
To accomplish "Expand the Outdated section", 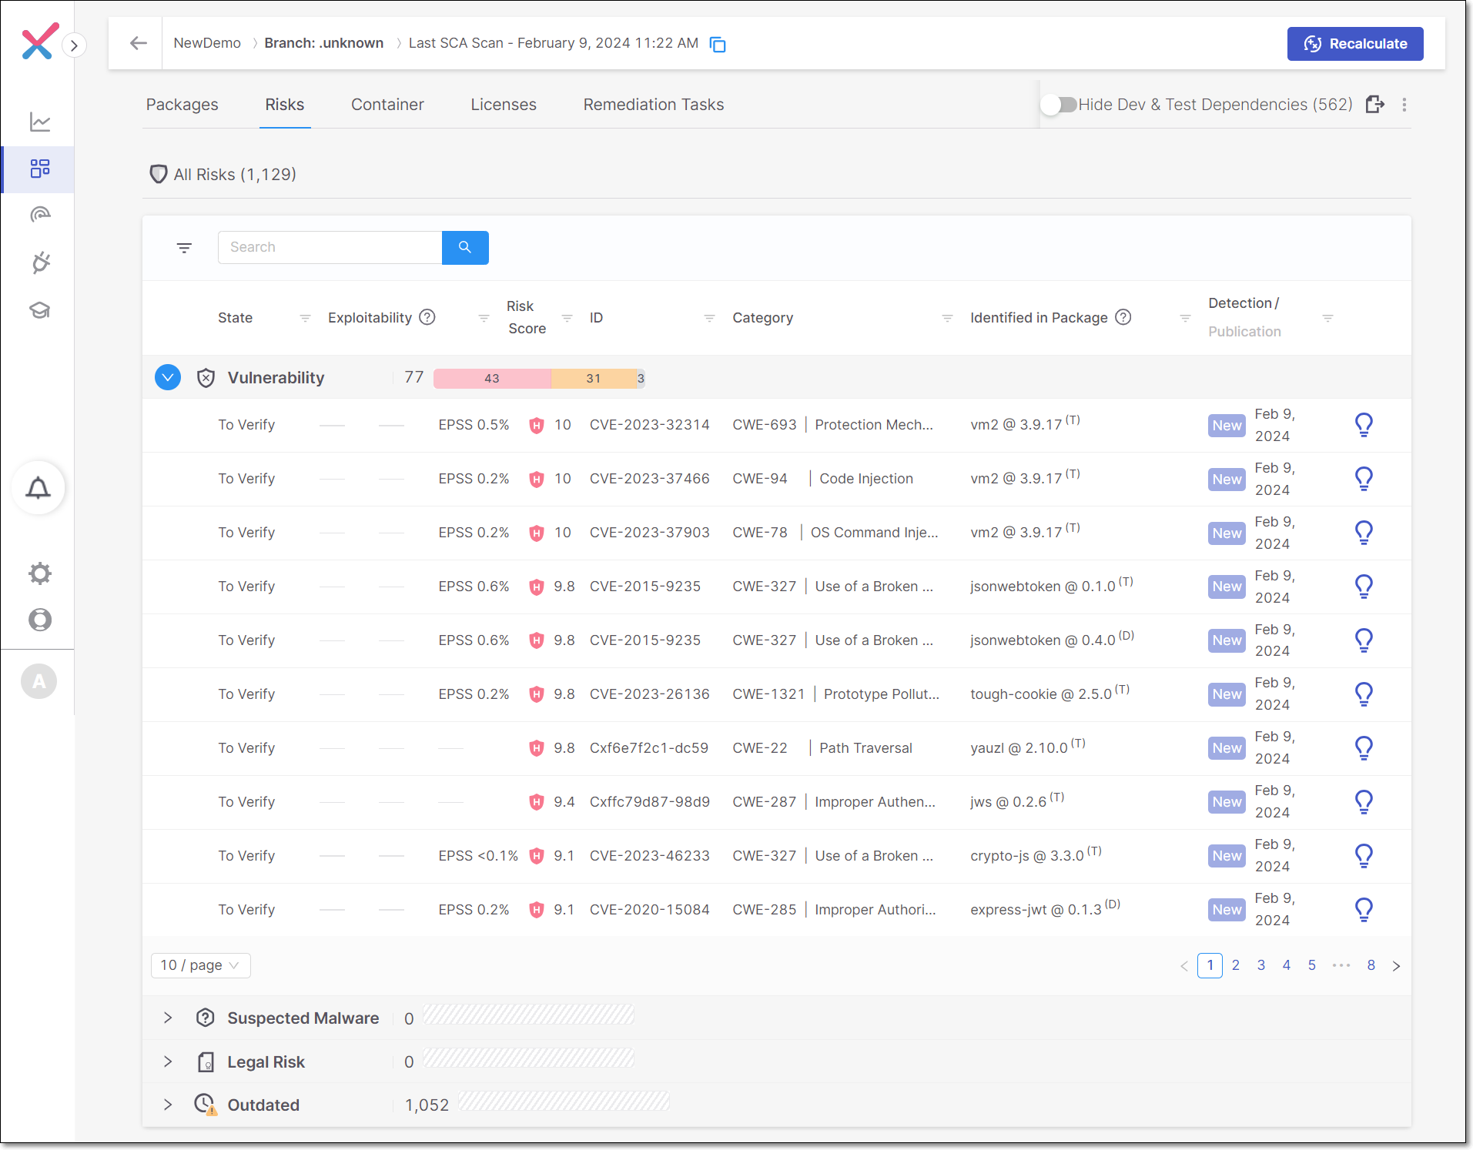I will (168, 1105).
